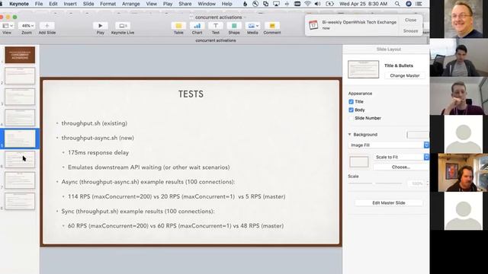Click the Slide Layout panel header
This screenshot has height=274, width=488.
click(x=388, y=49)
